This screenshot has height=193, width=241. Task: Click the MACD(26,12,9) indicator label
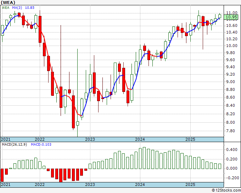[14, 145]
